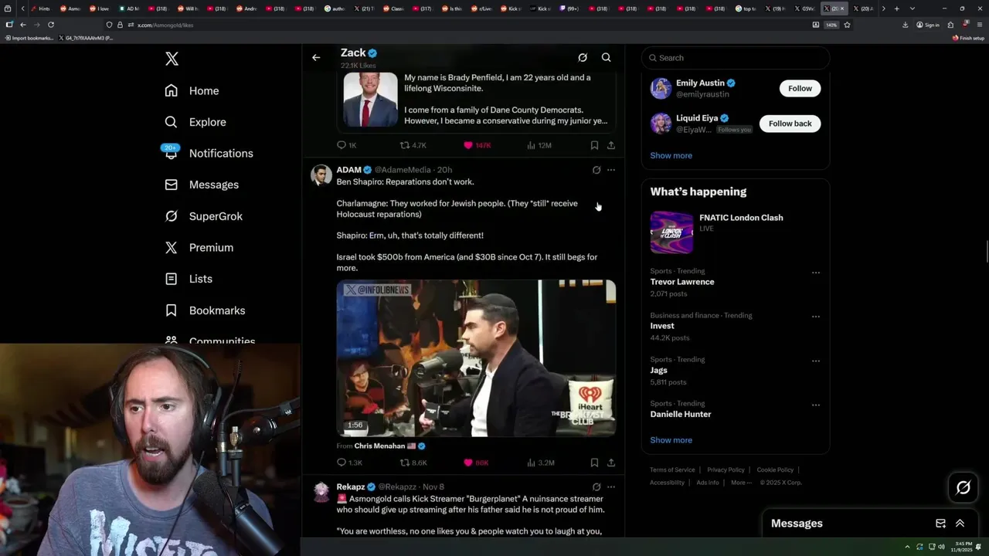
Task: Unlike the post with 147K likes
Action: [477, 145]
